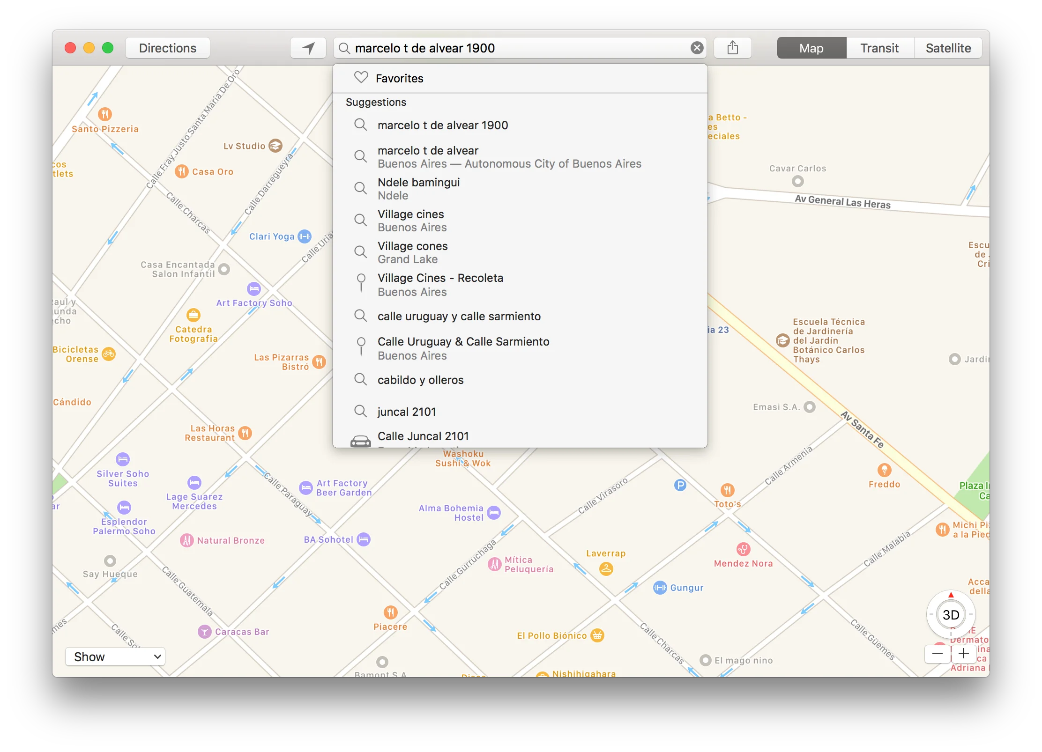The image size is (1042, 752).
Task: Switch to Satellite view
Action: click(x=948, y=48)
